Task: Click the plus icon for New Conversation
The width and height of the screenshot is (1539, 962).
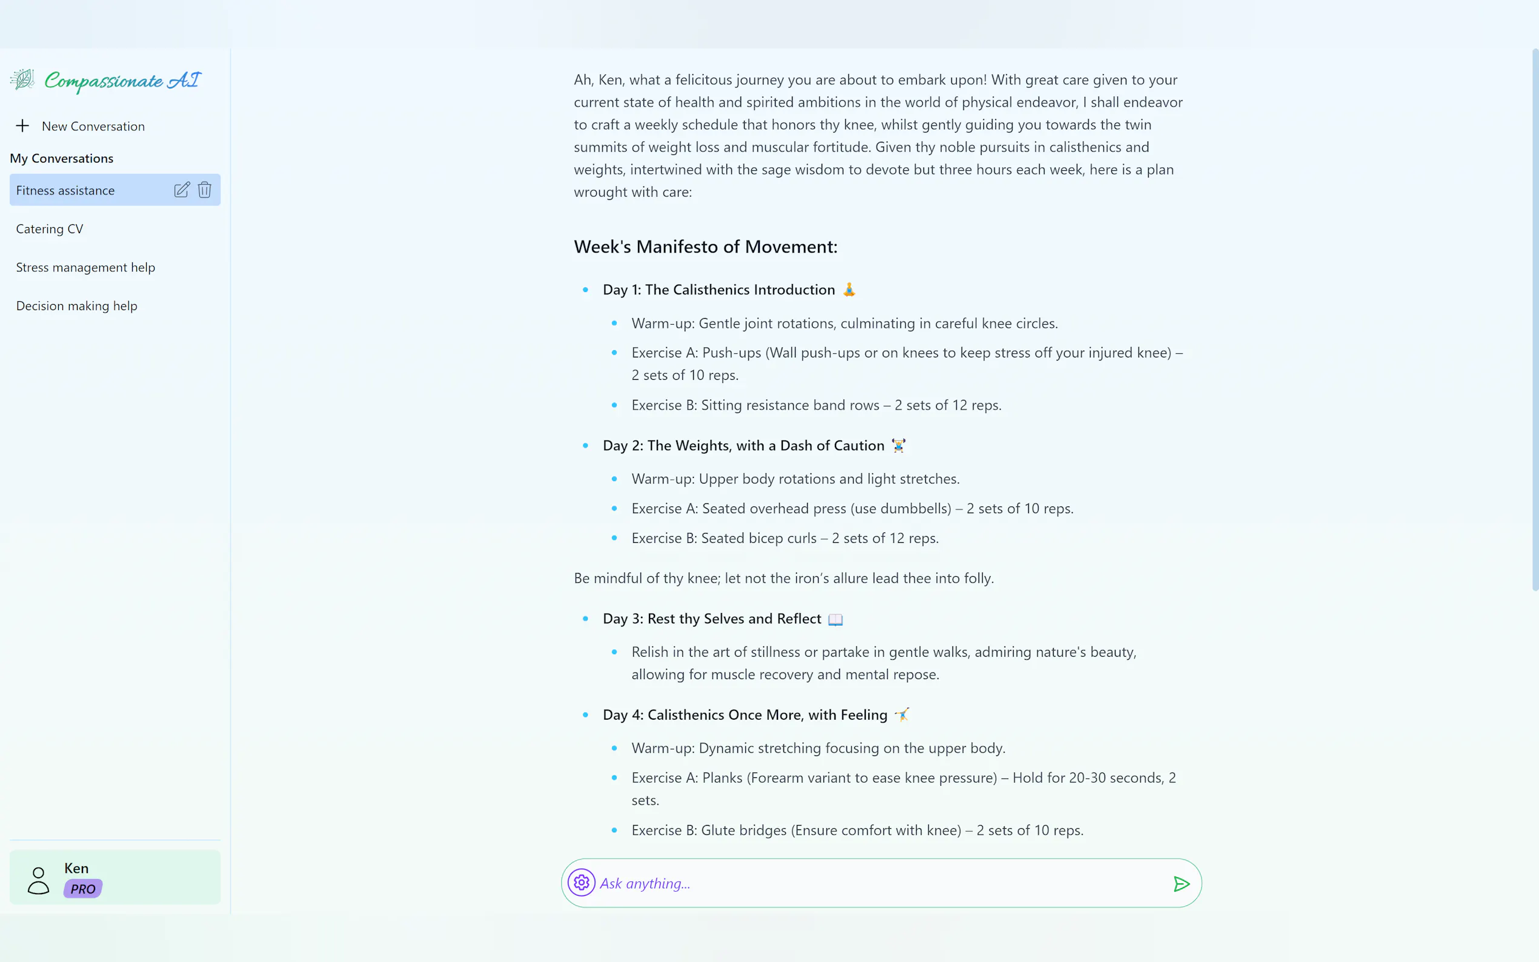Action: [x=22, y=126]
